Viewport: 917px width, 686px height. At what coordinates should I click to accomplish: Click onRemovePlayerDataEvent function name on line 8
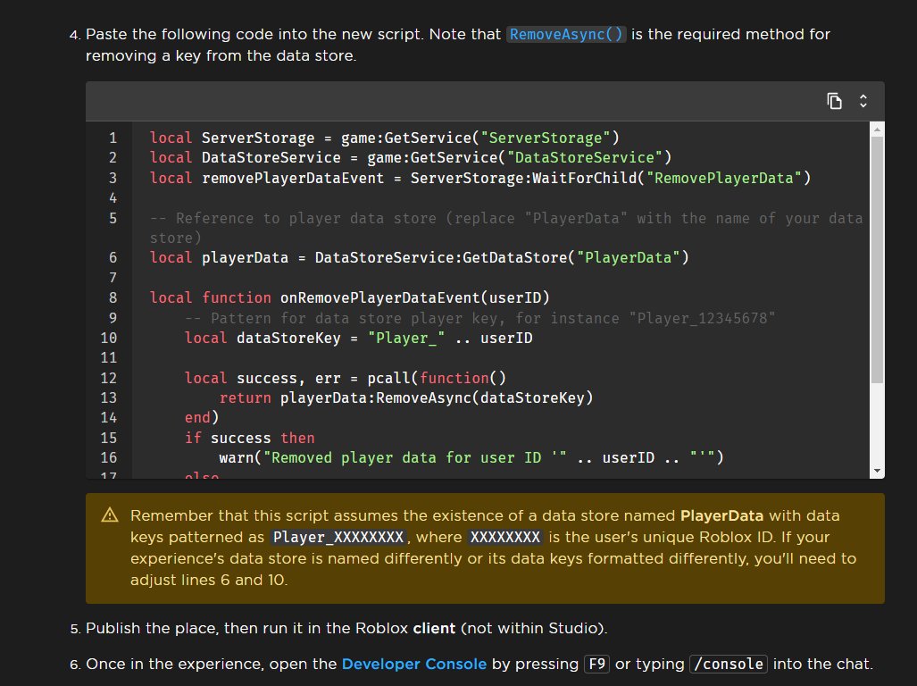pos(380,297)
